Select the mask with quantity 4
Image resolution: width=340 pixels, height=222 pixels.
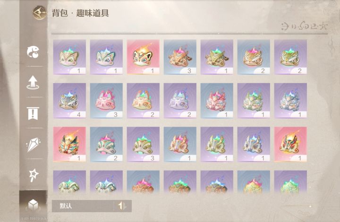(x=69, y=101)
